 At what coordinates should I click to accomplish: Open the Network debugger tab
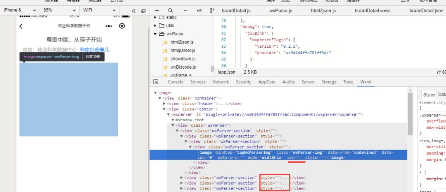[221, 82]
